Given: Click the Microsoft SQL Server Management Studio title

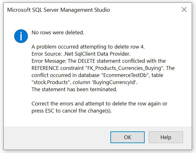Looking at the screenshot, I should click(x=58, y=10).
